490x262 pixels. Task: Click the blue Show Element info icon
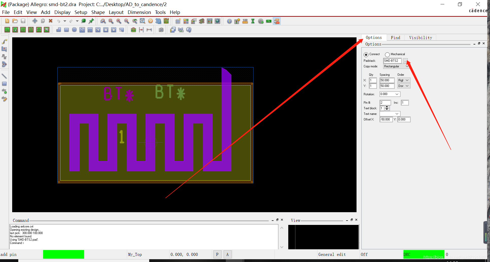pyautogui.click(x=229, y=21)
